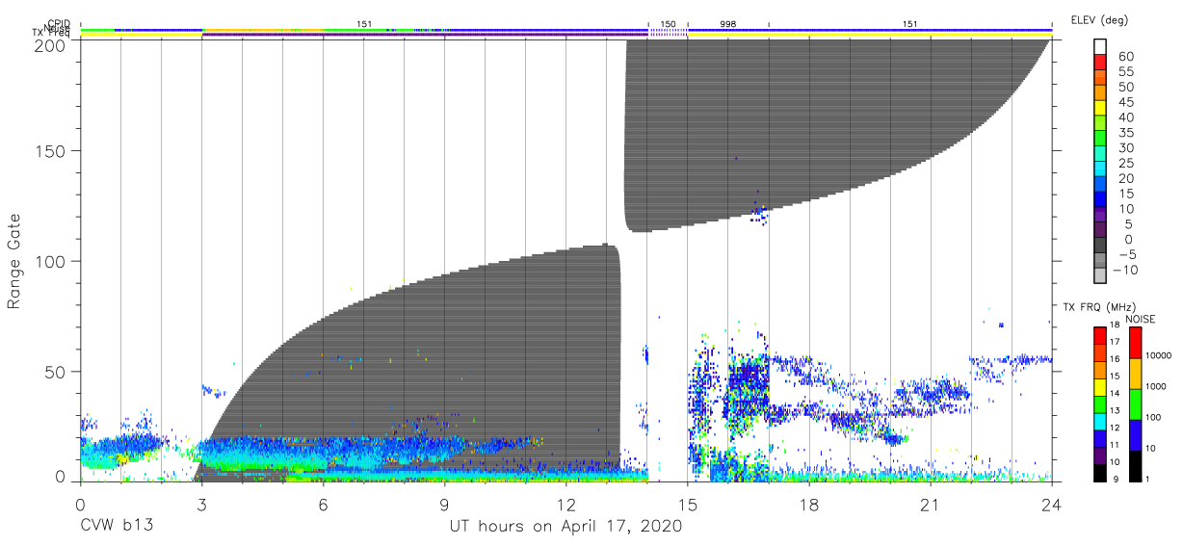The image size is (1183, 546).
Task: Click the '13' label on TX FRQ scale
Action: 1115,411
